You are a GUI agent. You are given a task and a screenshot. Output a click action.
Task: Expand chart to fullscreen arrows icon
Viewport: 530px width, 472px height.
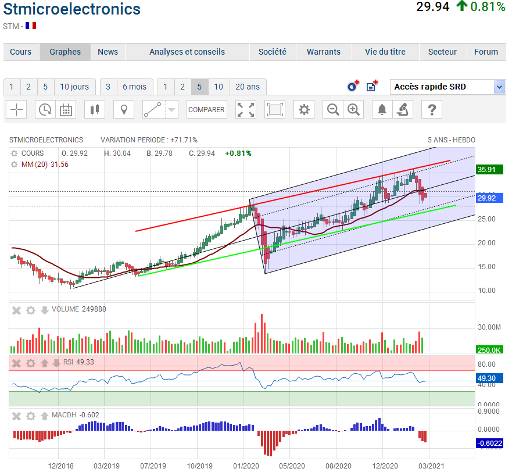[246, 109]
